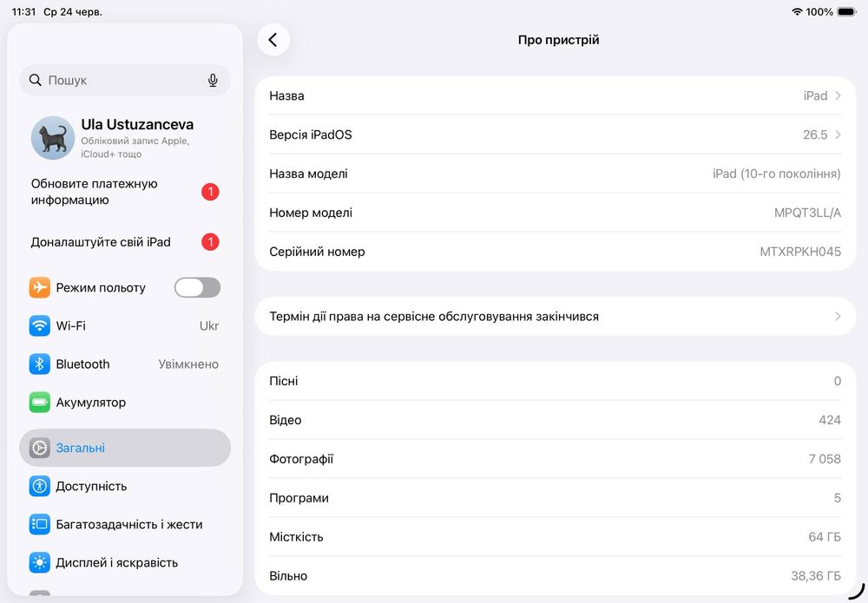
Task: Open the service coverage expired chevron
Action: tap(838, 317)
